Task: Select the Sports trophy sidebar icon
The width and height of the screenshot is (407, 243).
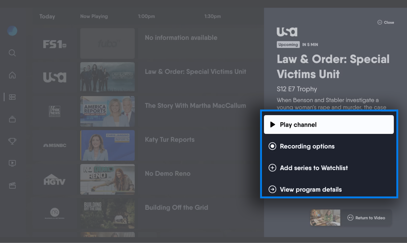Action: pos(12,141)
